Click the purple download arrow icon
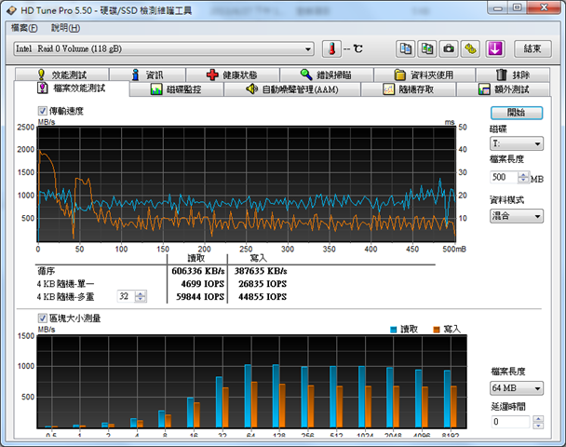 pos(495,48)
